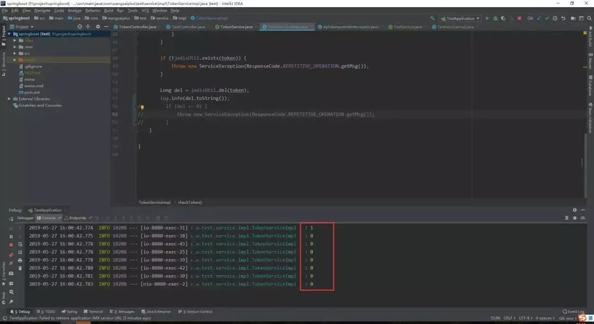Screen dimensions: 594x324
Task: Toggle Maven tool window on right stripe
Action: 590,62
